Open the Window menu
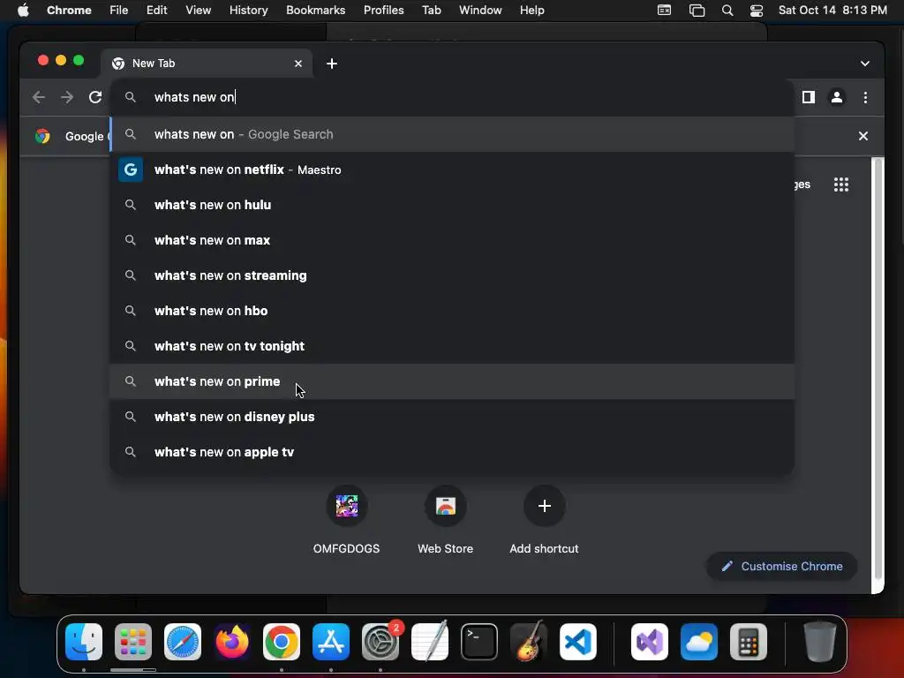The width and height of the screenshot is (904, 678). pos(480,10)
